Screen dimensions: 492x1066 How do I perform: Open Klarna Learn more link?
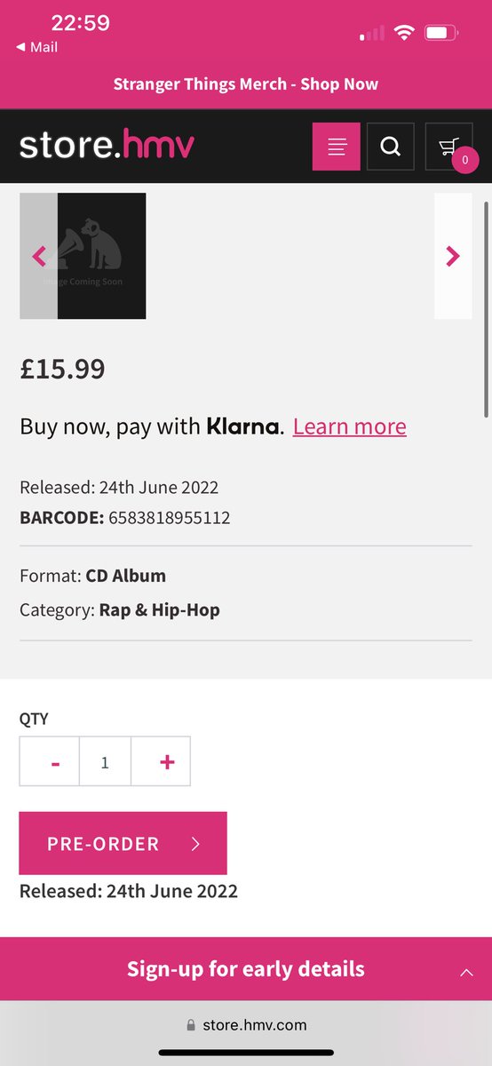(x=350, y=426)
